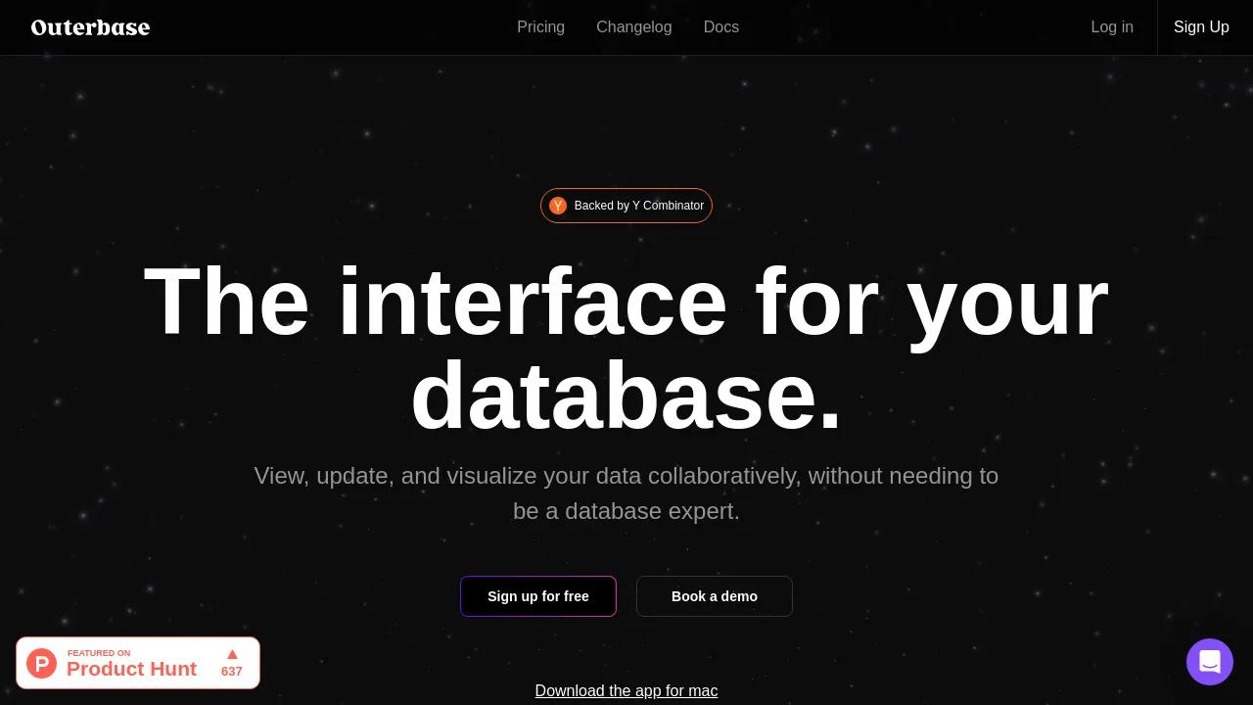Click the 637 upvote count

[232, 672]
